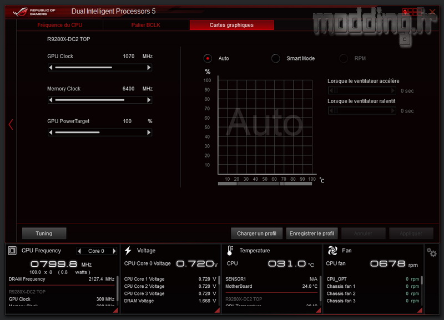Decrease Memory Clock with its left arrow
444x320 pixels.
[x=51, y=100]
